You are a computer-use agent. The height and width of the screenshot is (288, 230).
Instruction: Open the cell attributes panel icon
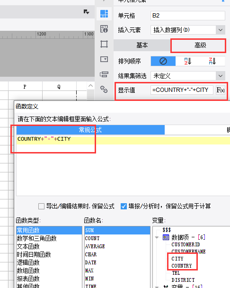coord(104,29)
